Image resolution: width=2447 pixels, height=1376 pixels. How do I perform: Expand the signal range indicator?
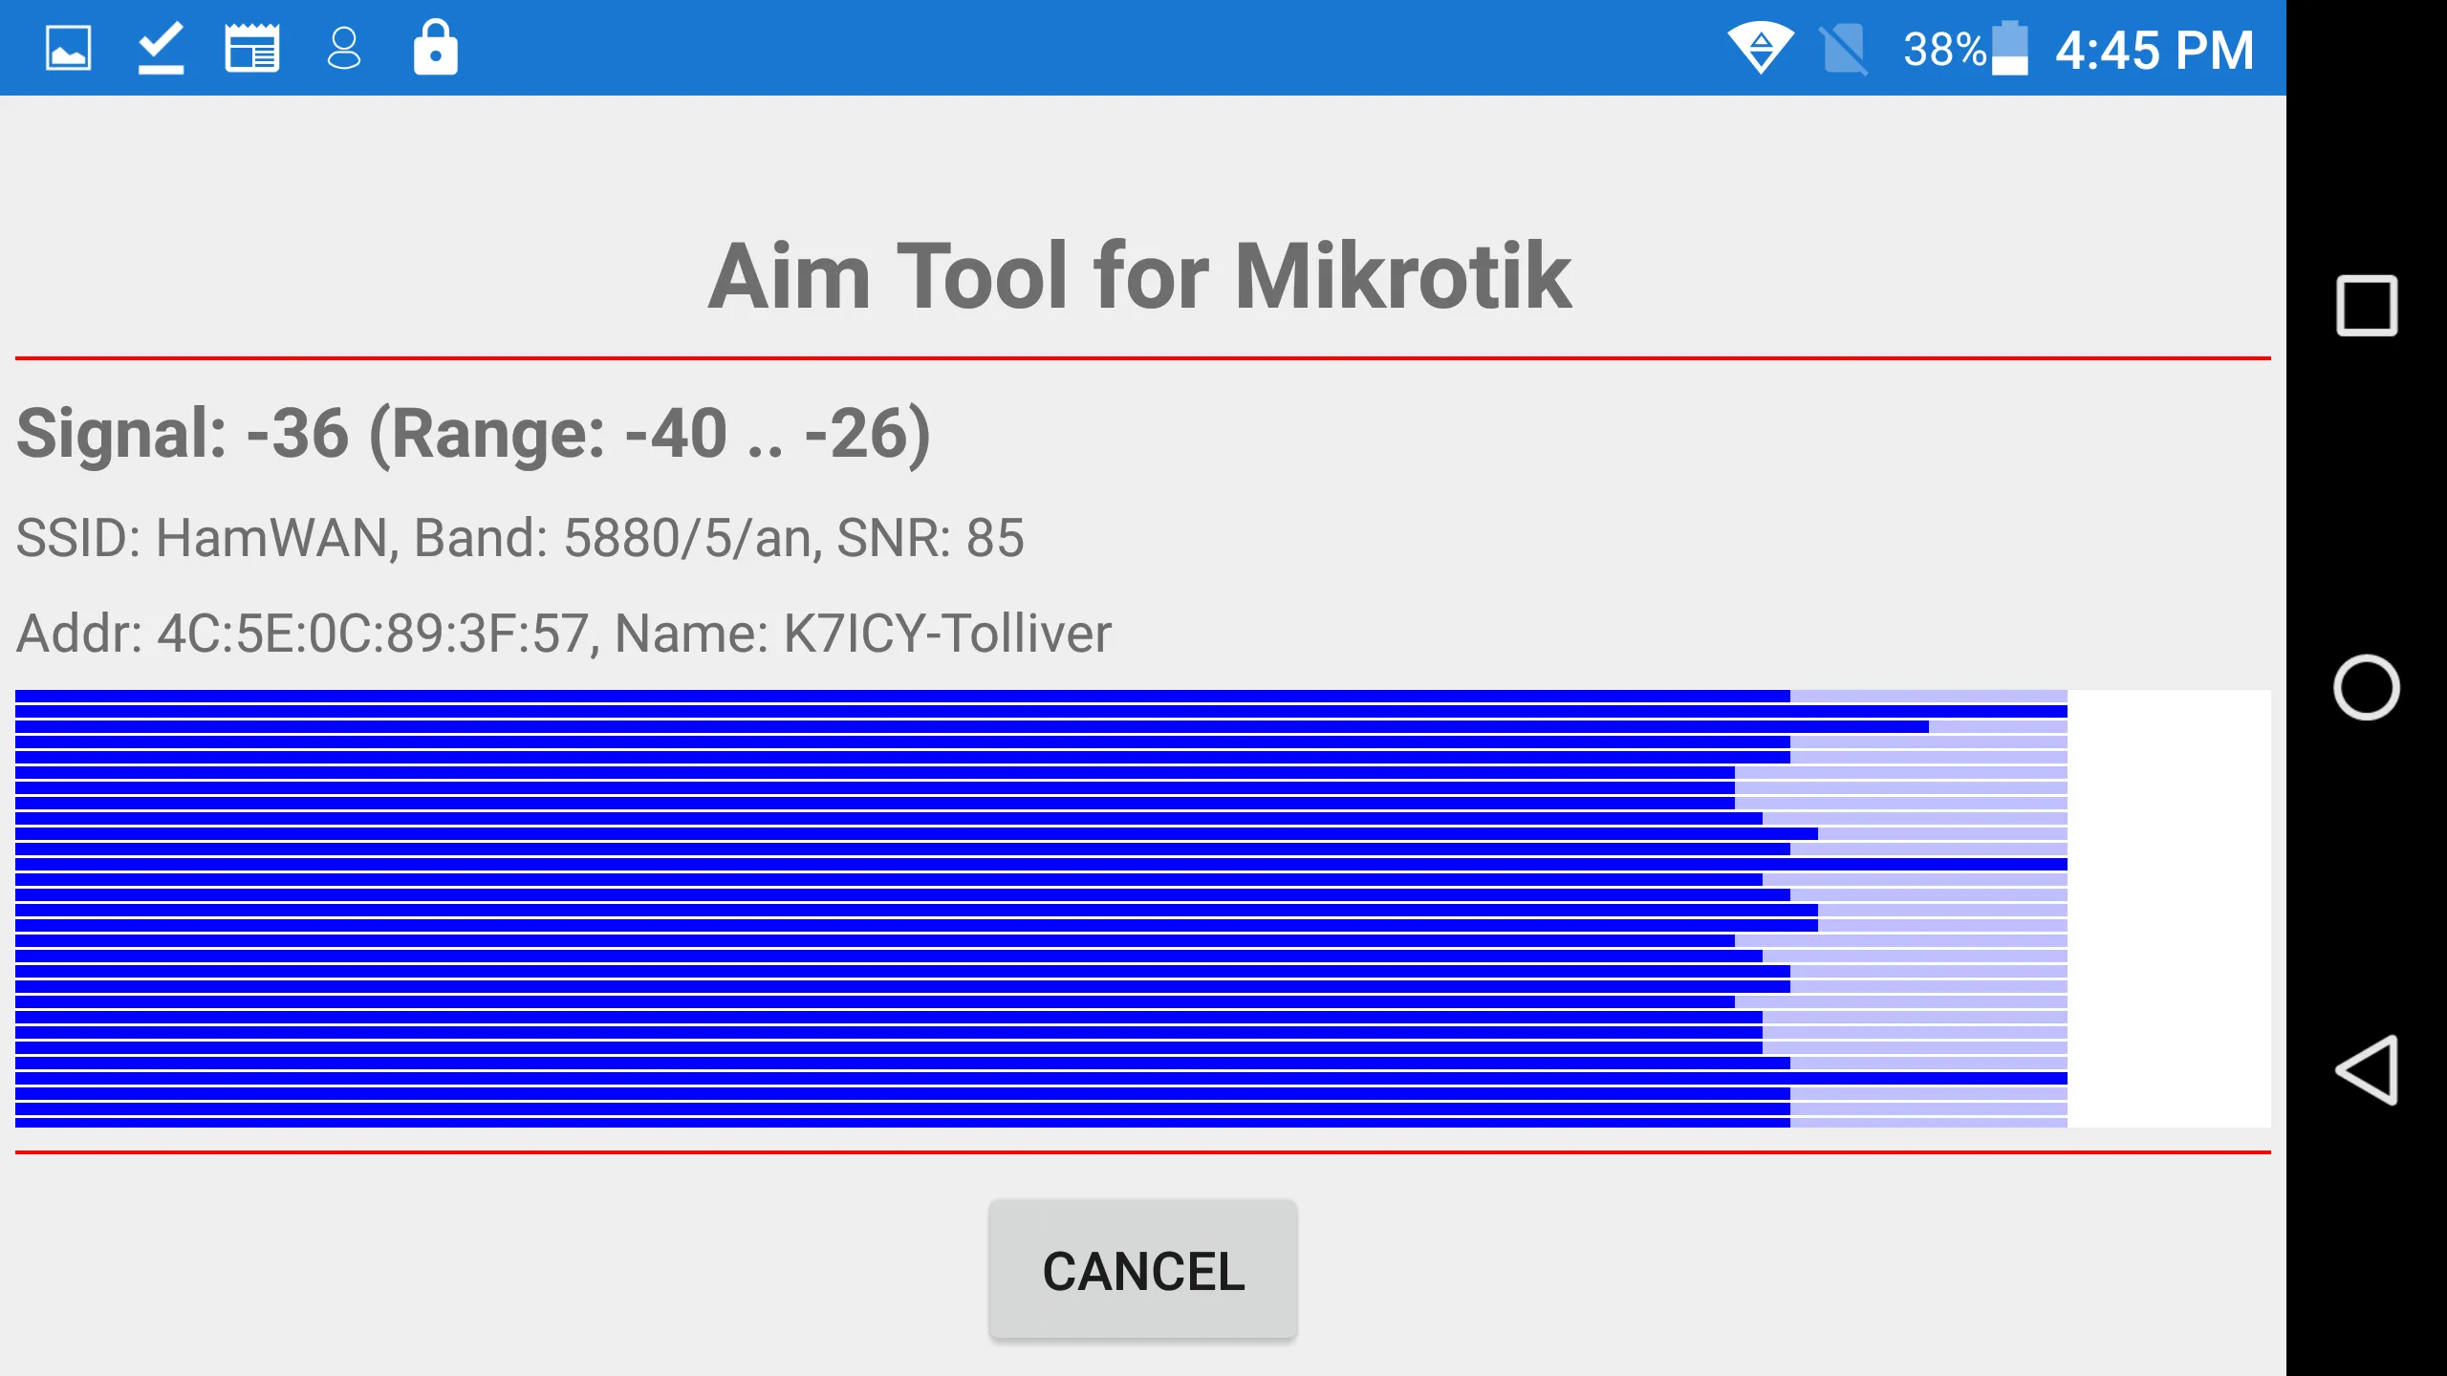click(x=472, y=430)
